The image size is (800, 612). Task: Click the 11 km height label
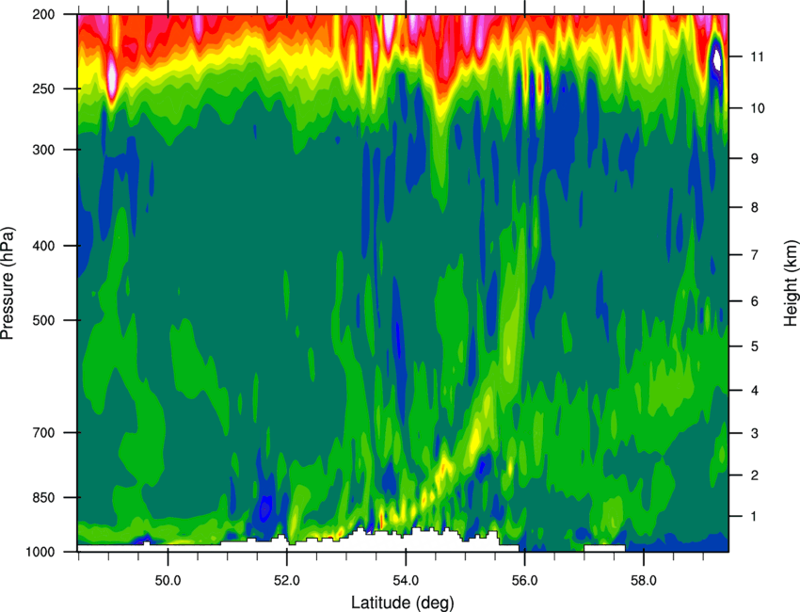[758, 56]
